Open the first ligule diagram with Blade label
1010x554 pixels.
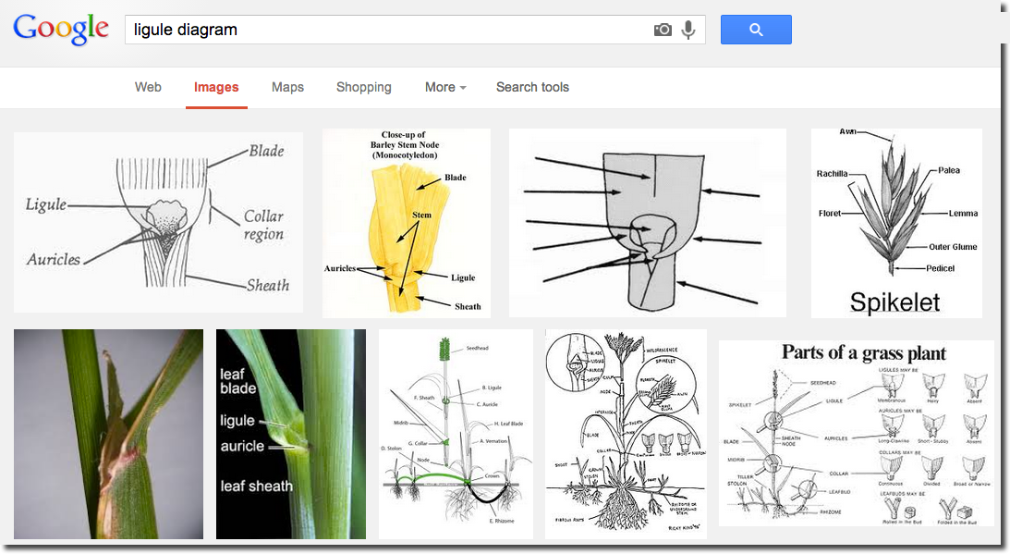(x=158, y=221)
